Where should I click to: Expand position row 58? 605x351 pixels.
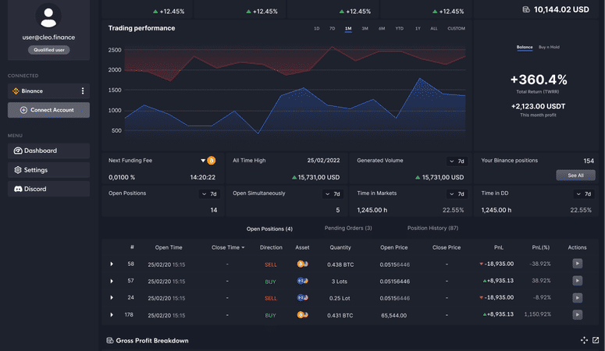tap(112, 264)
